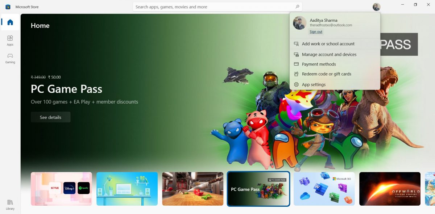The image size is (435, 214).
Task: Click the profile avatar in the title bar
Action: (377, 7)
